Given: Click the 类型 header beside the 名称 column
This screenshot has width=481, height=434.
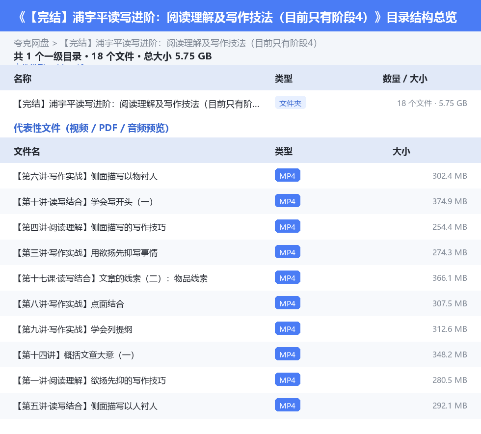Looking at the screenshot, I should (284, 79).
